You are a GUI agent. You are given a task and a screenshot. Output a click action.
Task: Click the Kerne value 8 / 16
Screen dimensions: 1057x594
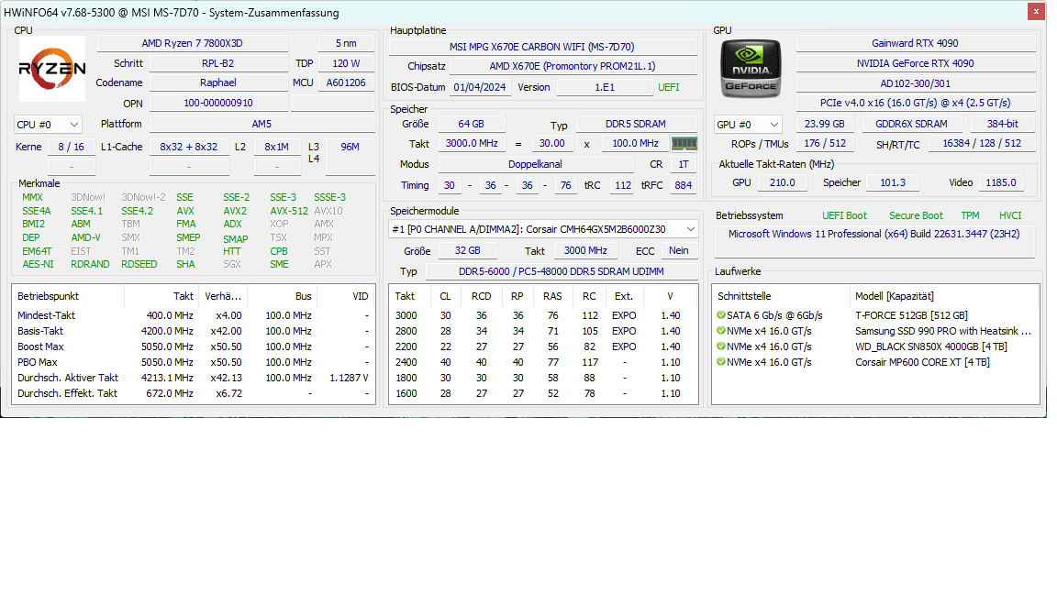point(71,147)
